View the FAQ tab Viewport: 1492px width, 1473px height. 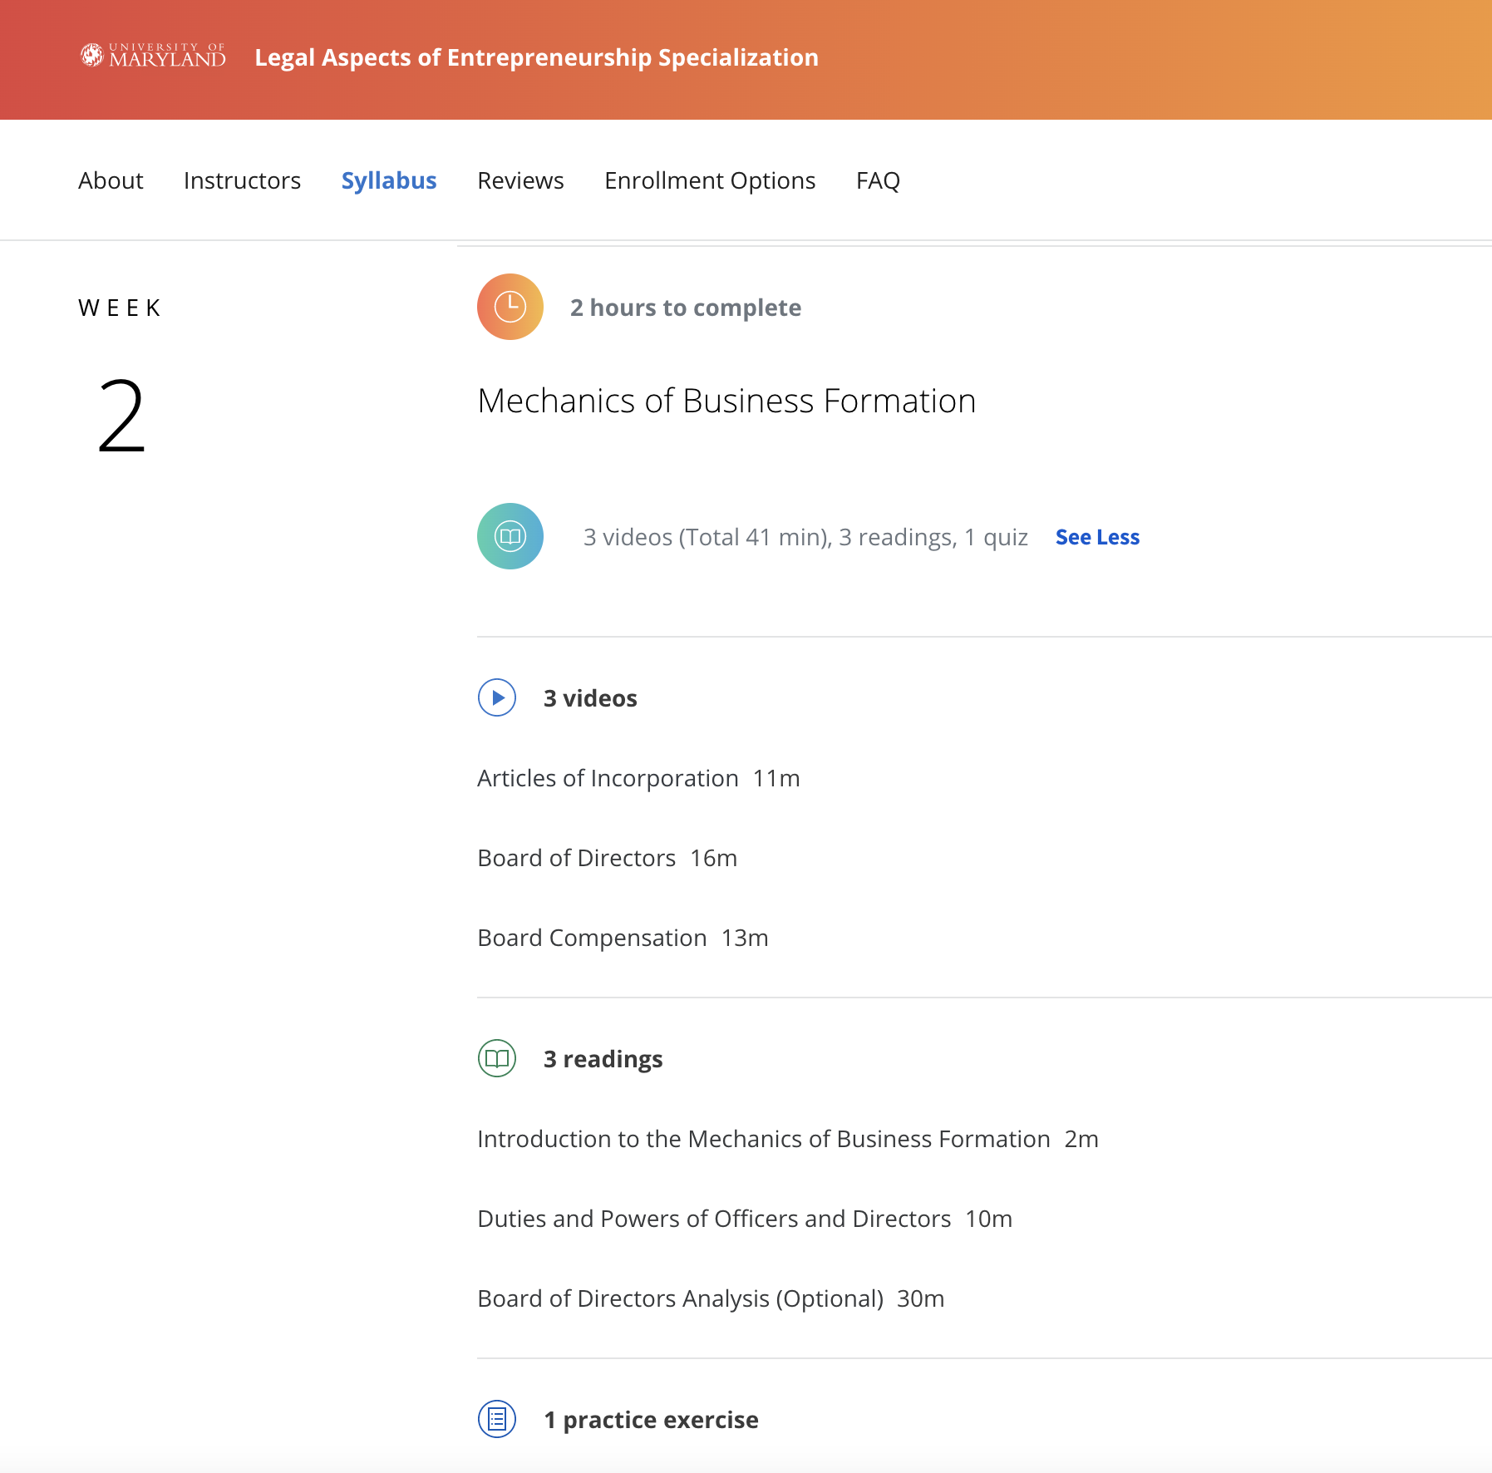(x=878, y=180)
